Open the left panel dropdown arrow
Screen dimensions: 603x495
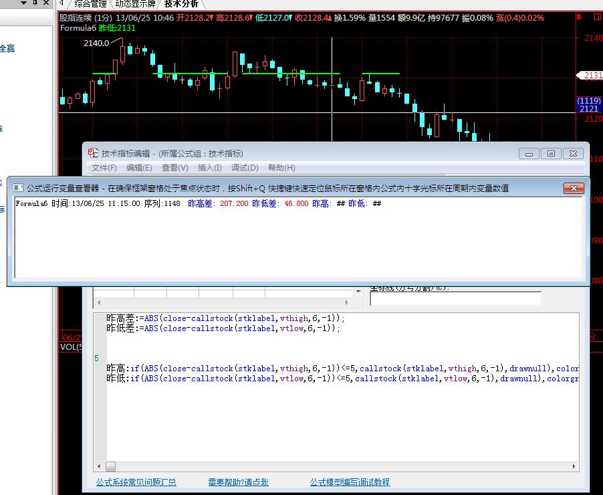pos(24,3)
